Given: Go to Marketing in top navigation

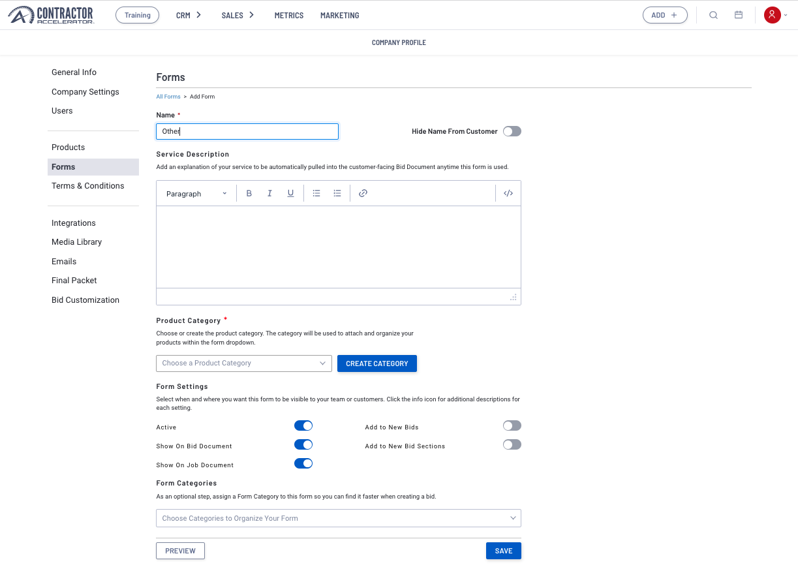Looking at the screenshot, I should [x=340, y=15].
